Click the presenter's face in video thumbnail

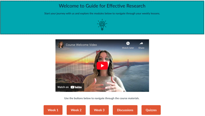click(104, 60)
